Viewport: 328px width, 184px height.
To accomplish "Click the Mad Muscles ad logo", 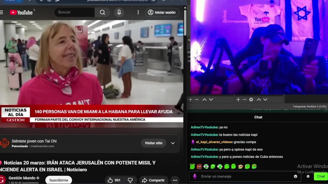I will 4,143.
